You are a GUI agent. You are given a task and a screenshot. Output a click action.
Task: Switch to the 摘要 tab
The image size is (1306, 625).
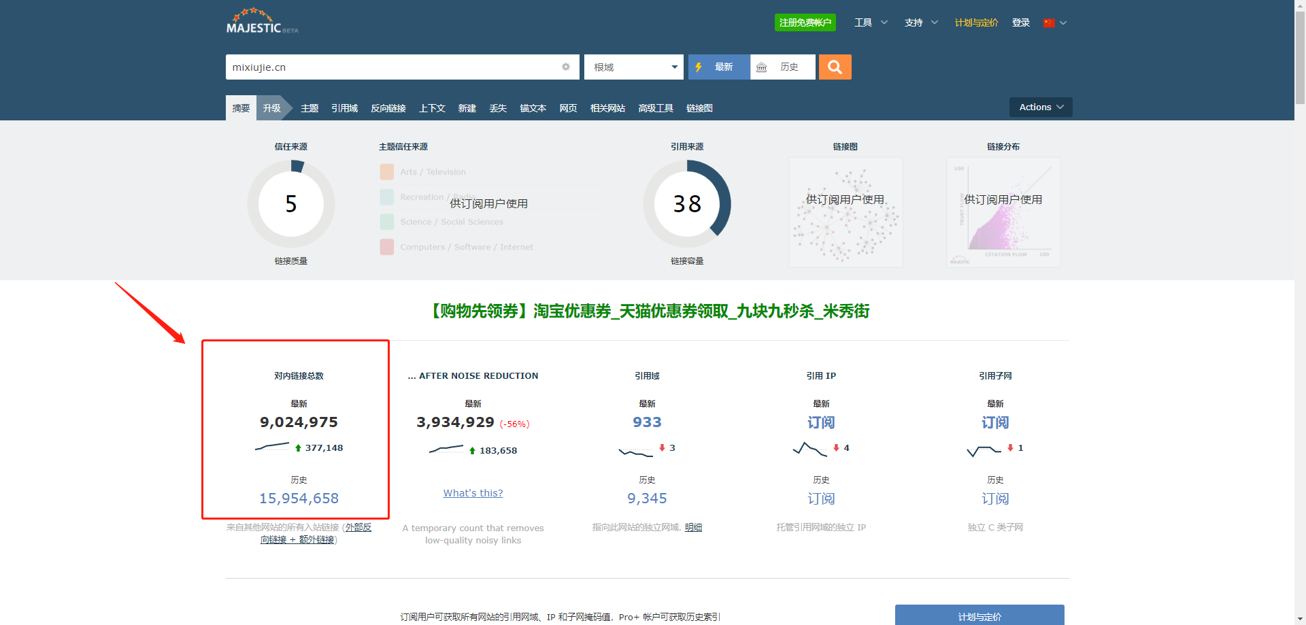pos(241,108)
